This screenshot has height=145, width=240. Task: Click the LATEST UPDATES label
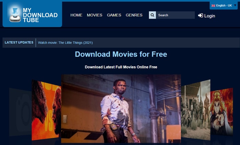point(19,43)
